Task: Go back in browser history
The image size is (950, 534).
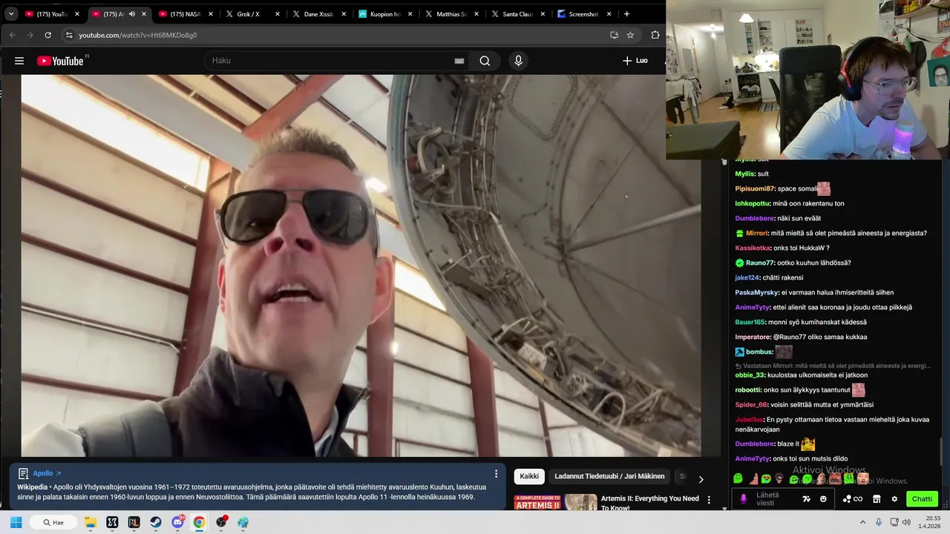Action: tap(13, 35)
